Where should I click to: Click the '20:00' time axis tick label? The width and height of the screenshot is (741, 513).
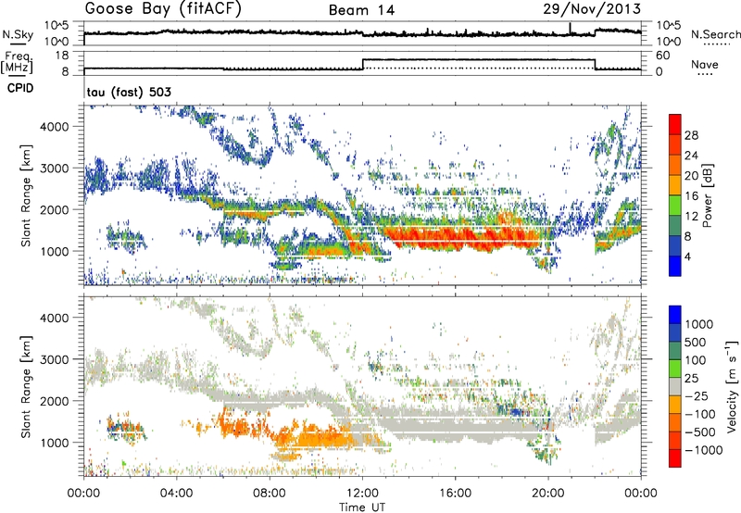(548, 494)
